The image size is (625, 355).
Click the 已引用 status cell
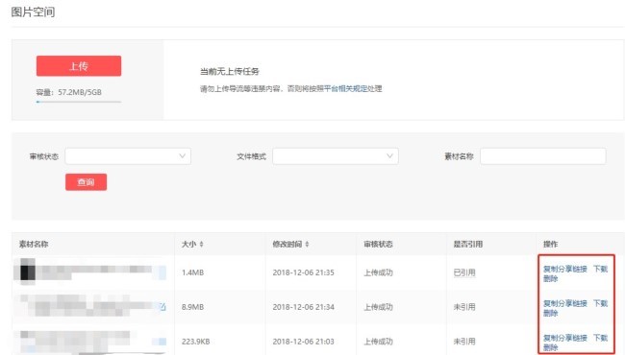coord(464,272)
